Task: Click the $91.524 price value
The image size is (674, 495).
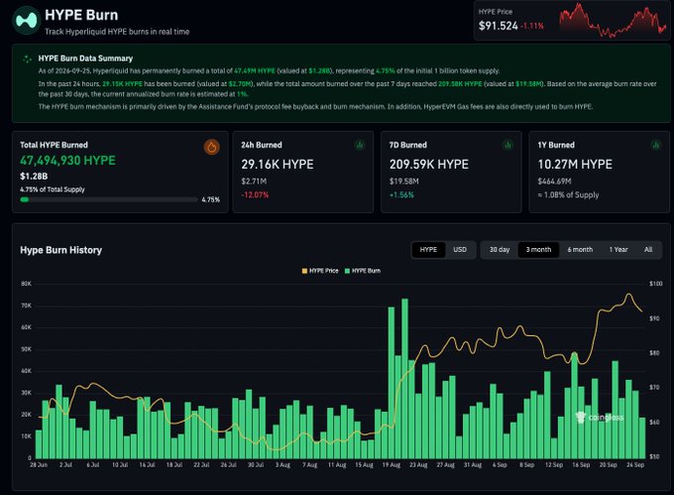Action: pyautogui.click(x=499, y=26)
